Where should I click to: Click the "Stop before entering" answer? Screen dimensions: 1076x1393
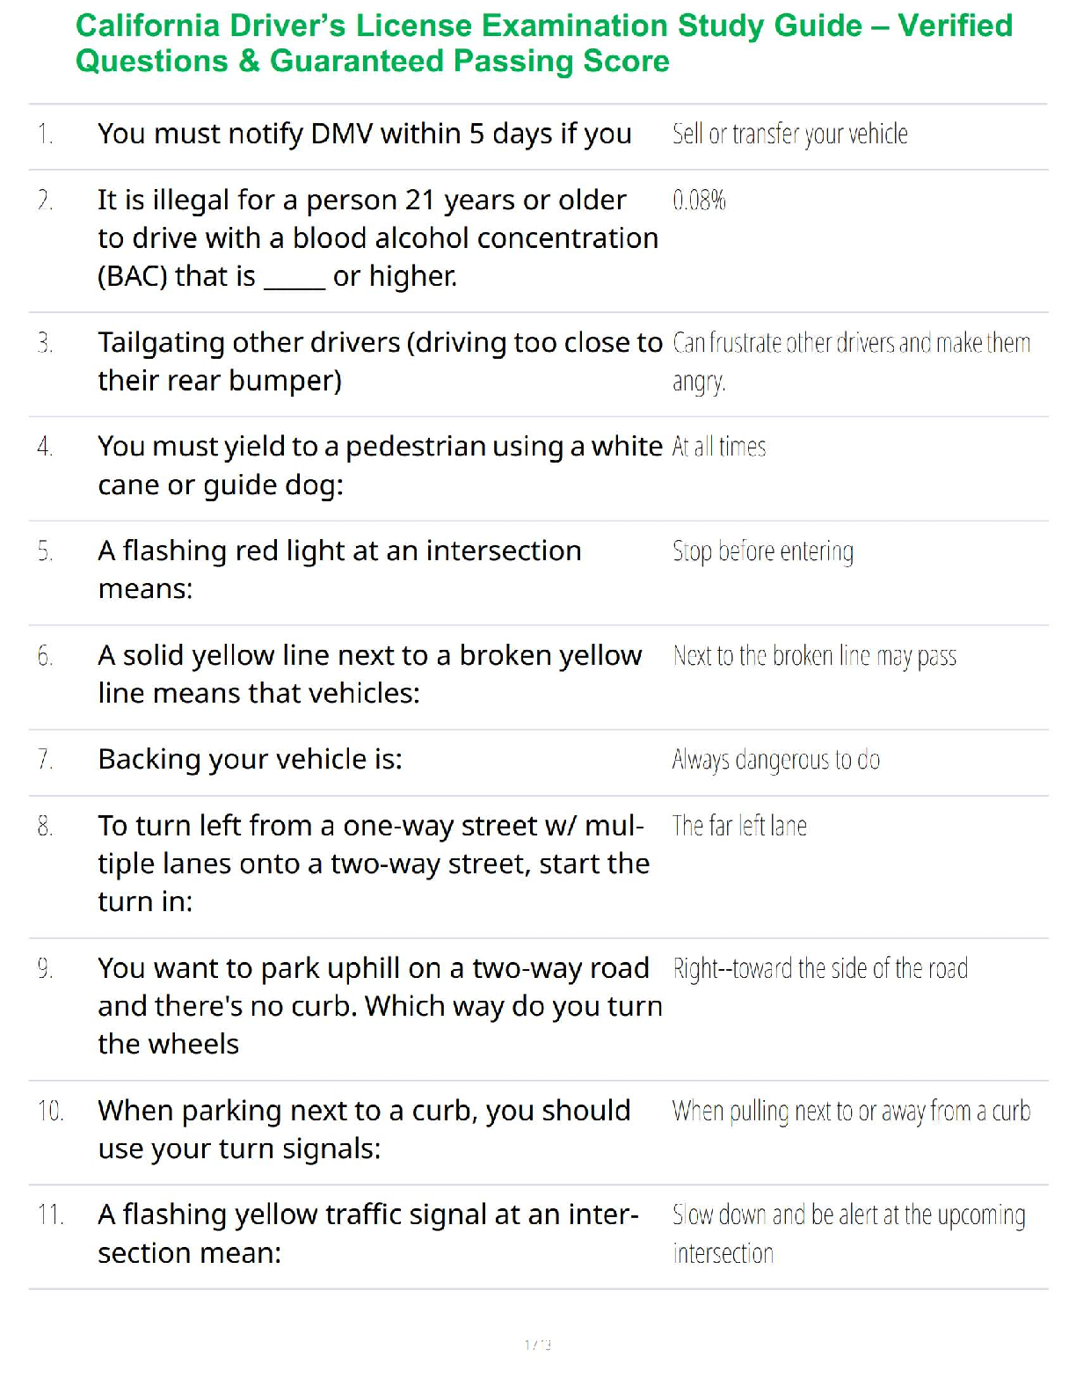point(762,551)
